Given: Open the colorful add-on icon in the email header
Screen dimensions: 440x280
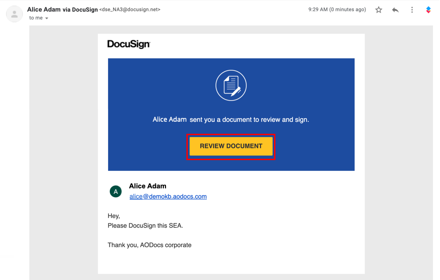Looking at the screenshot, I should click(428, 10).
